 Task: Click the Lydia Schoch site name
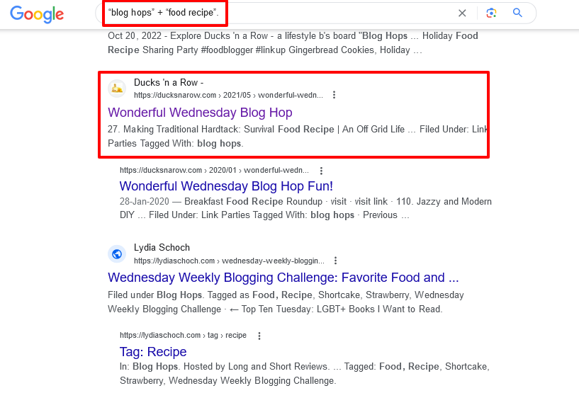[162, 248]
